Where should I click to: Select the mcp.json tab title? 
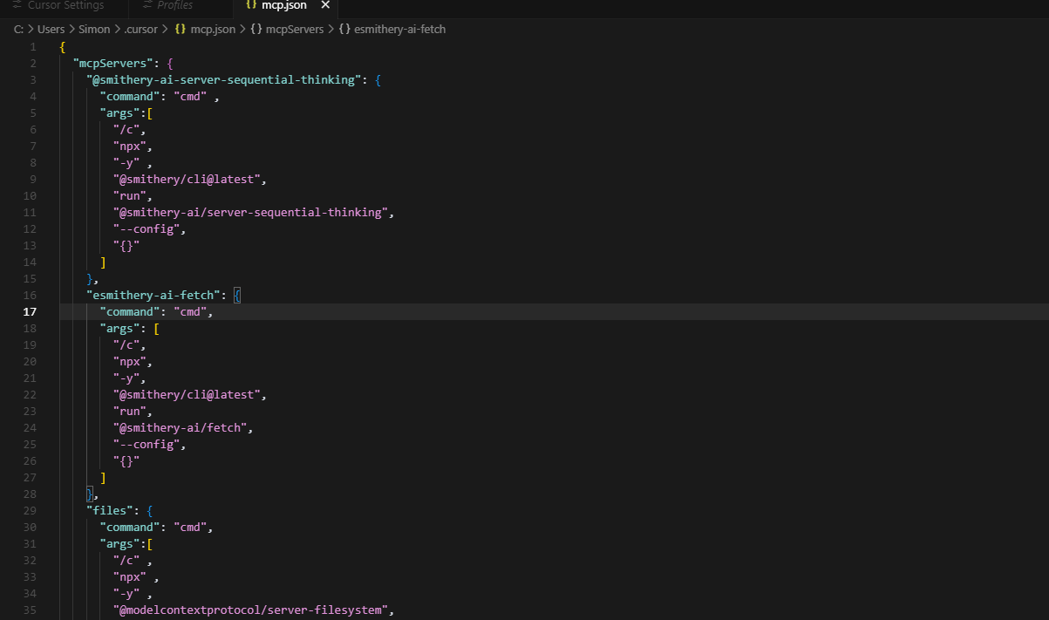click(x=284, y=5)
